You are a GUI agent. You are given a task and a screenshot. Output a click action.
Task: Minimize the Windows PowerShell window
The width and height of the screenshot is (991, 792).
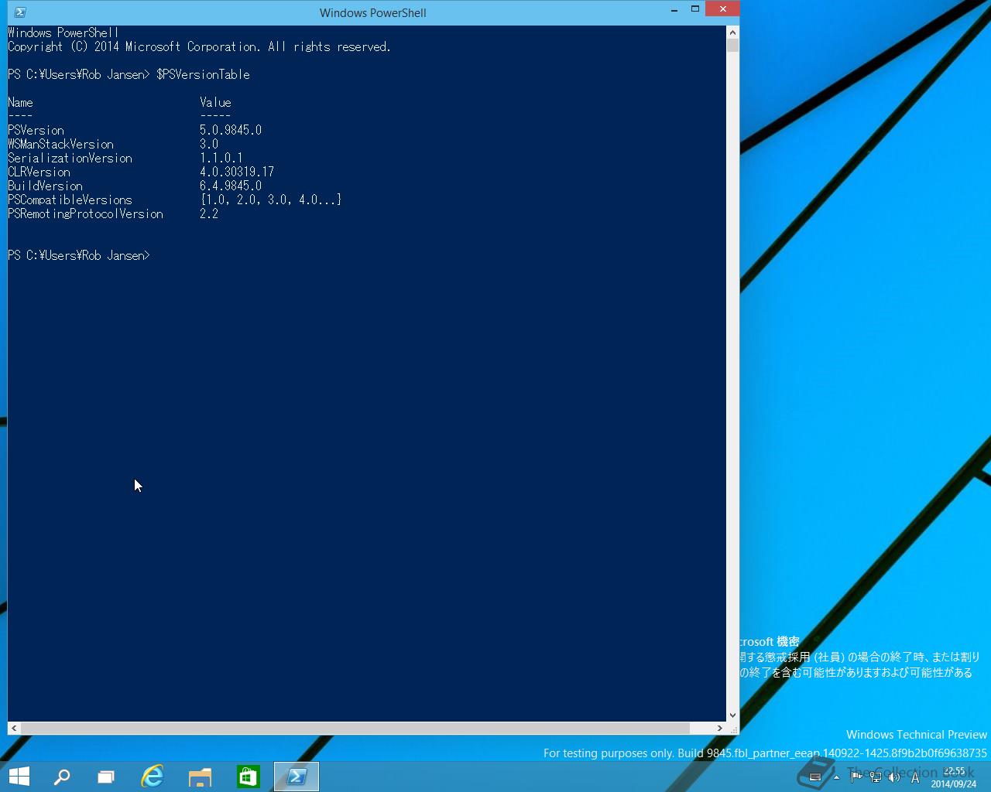click(x=675, y=10)
